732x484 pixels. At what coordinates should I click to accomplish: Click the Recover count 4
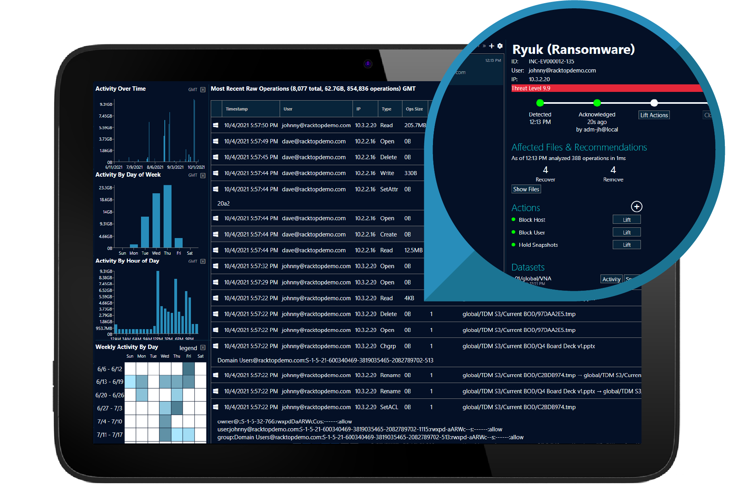[545, 170]
